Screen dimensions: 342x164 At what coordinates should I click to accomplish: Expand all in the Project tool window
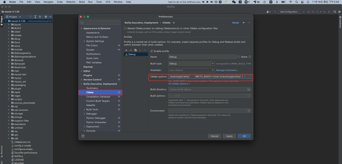pyautogui.click(x=35, y=17)
